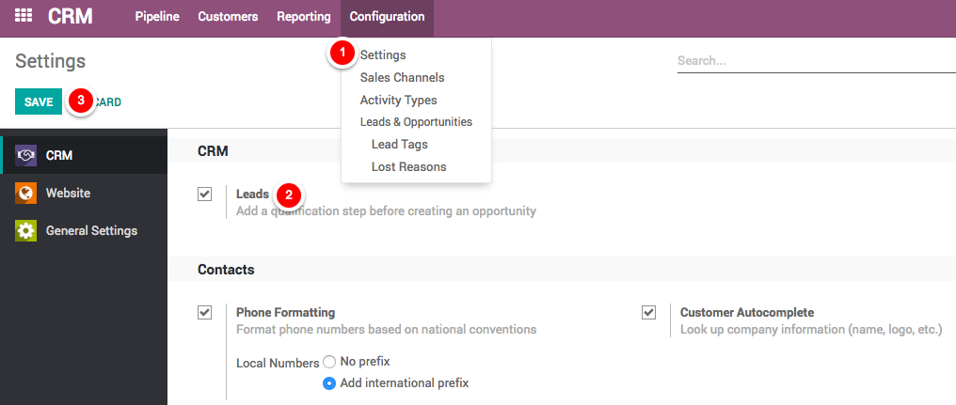This screenshot has width=956, height=405.
Task: Uncheck the Leads checkbox
Action: coord(204,195)
